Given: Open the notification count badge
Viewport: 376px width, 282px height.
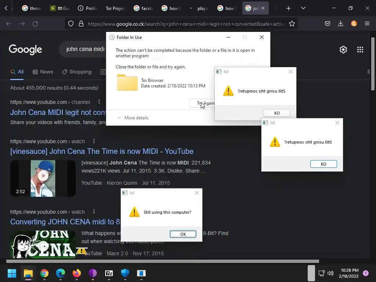Looking at the screenshot, I should tap(366, 273).
